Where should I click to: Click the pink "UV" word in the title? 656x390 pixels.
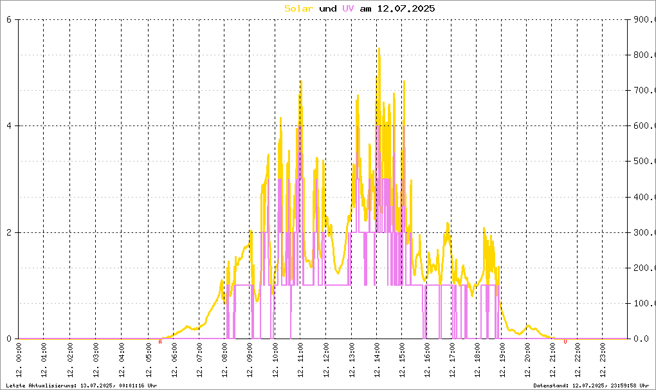(349, 8)
